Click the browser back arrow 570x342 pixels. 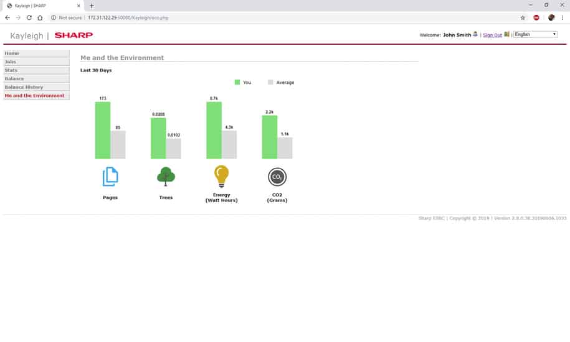7,18
